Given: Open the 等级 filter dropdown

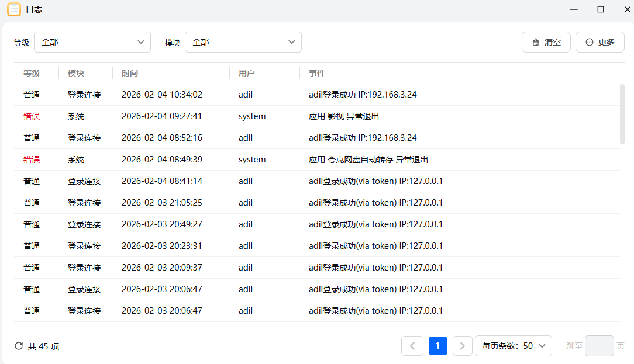Looking at the screenshot, I should point(92,42).
